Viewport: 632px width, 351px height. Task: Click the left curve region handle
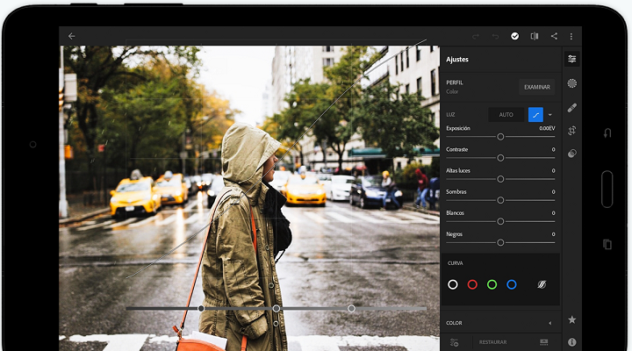click(201, 308)
